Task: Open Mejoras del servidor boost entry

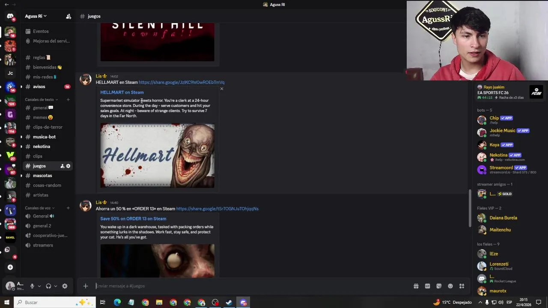Action: (47, 41)
